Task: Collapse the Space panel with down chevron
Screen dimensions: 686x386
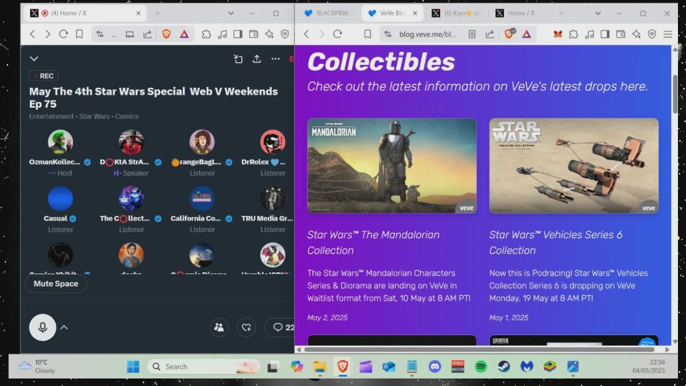Action: pyautogui.click(x=34, y=58)
